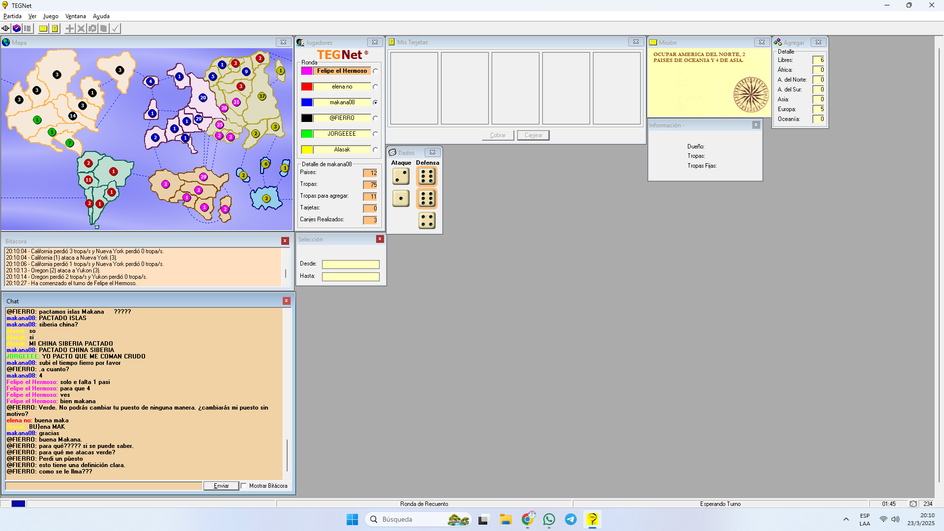This screenshot has width=944, height=531.
Task: Click the magenta swatch for Felipe el Hermoso
Action: (x=307, y=71)
